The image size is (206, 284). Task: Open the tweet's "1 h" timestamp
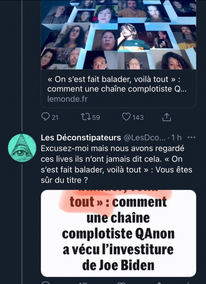(177, 138)
